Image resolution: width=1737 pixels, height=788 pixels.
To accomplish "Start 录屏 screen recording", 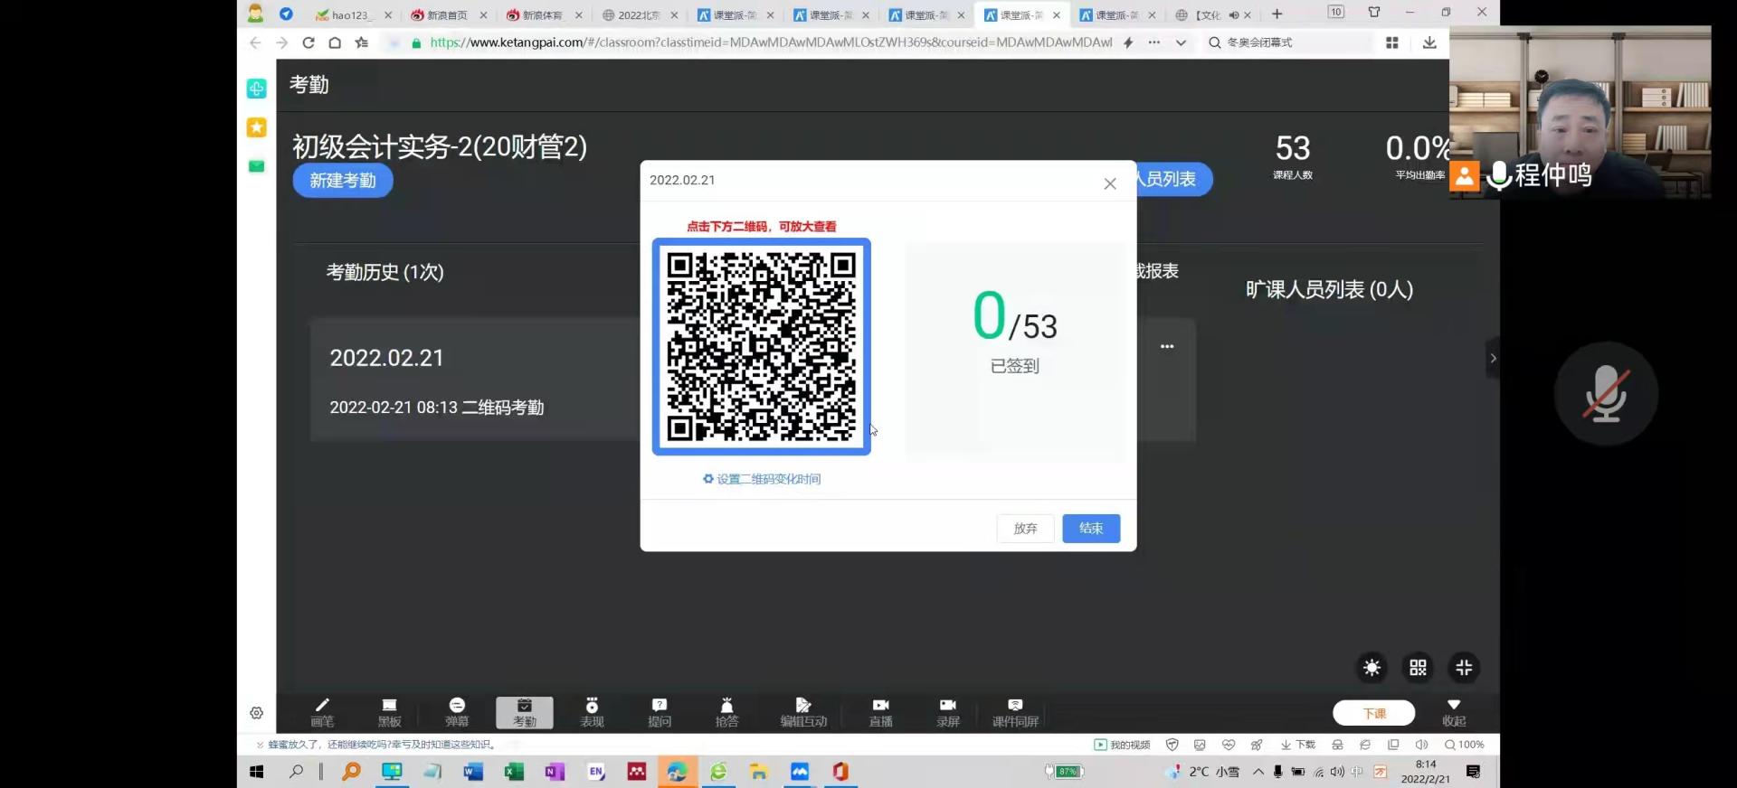I will [x=947, y=712].
